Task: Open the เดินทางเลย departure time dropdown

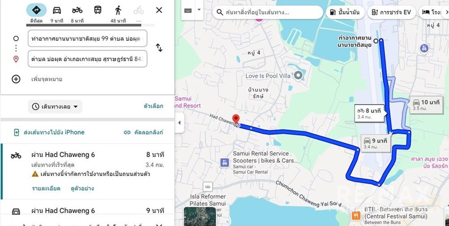Action: click(55, 107)
